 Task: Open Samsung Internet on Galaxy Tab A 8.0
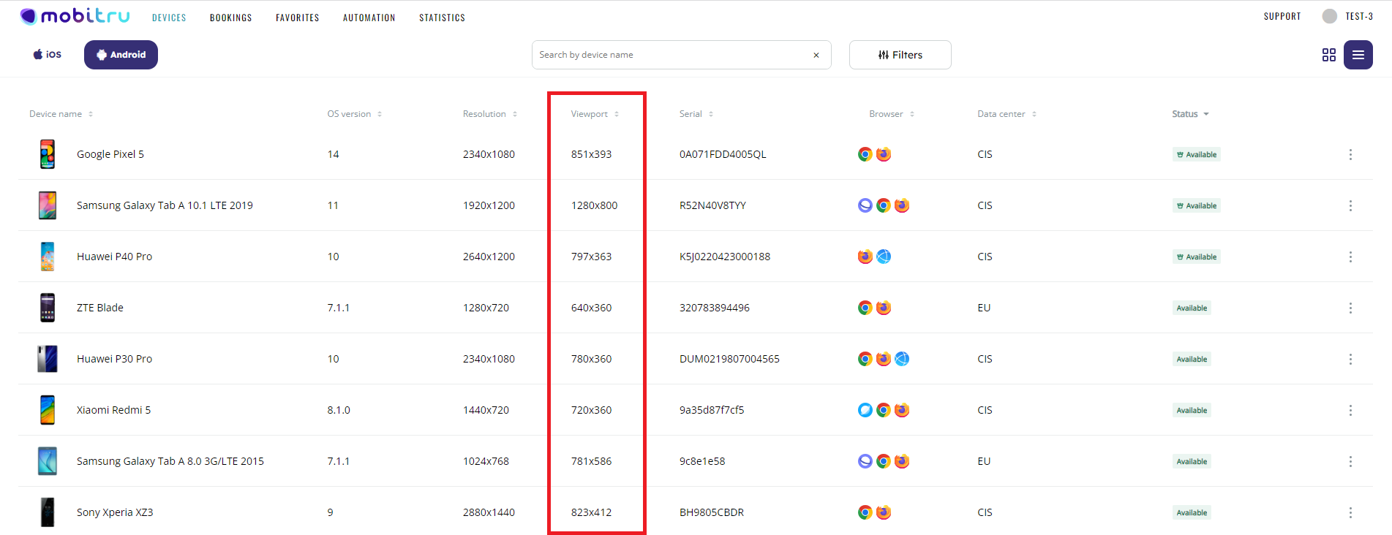(x=865, y=461)
